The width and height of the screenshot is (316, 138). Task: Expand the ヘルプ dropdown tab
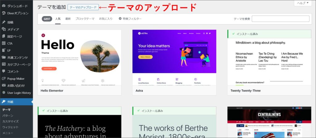(x=303, y=3)
